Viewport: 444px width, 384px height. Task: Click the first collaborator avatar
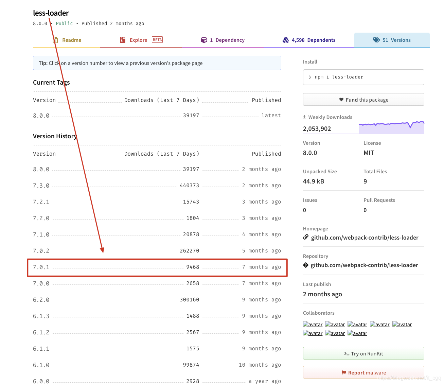pyautogui.click(x=313, y=324)
